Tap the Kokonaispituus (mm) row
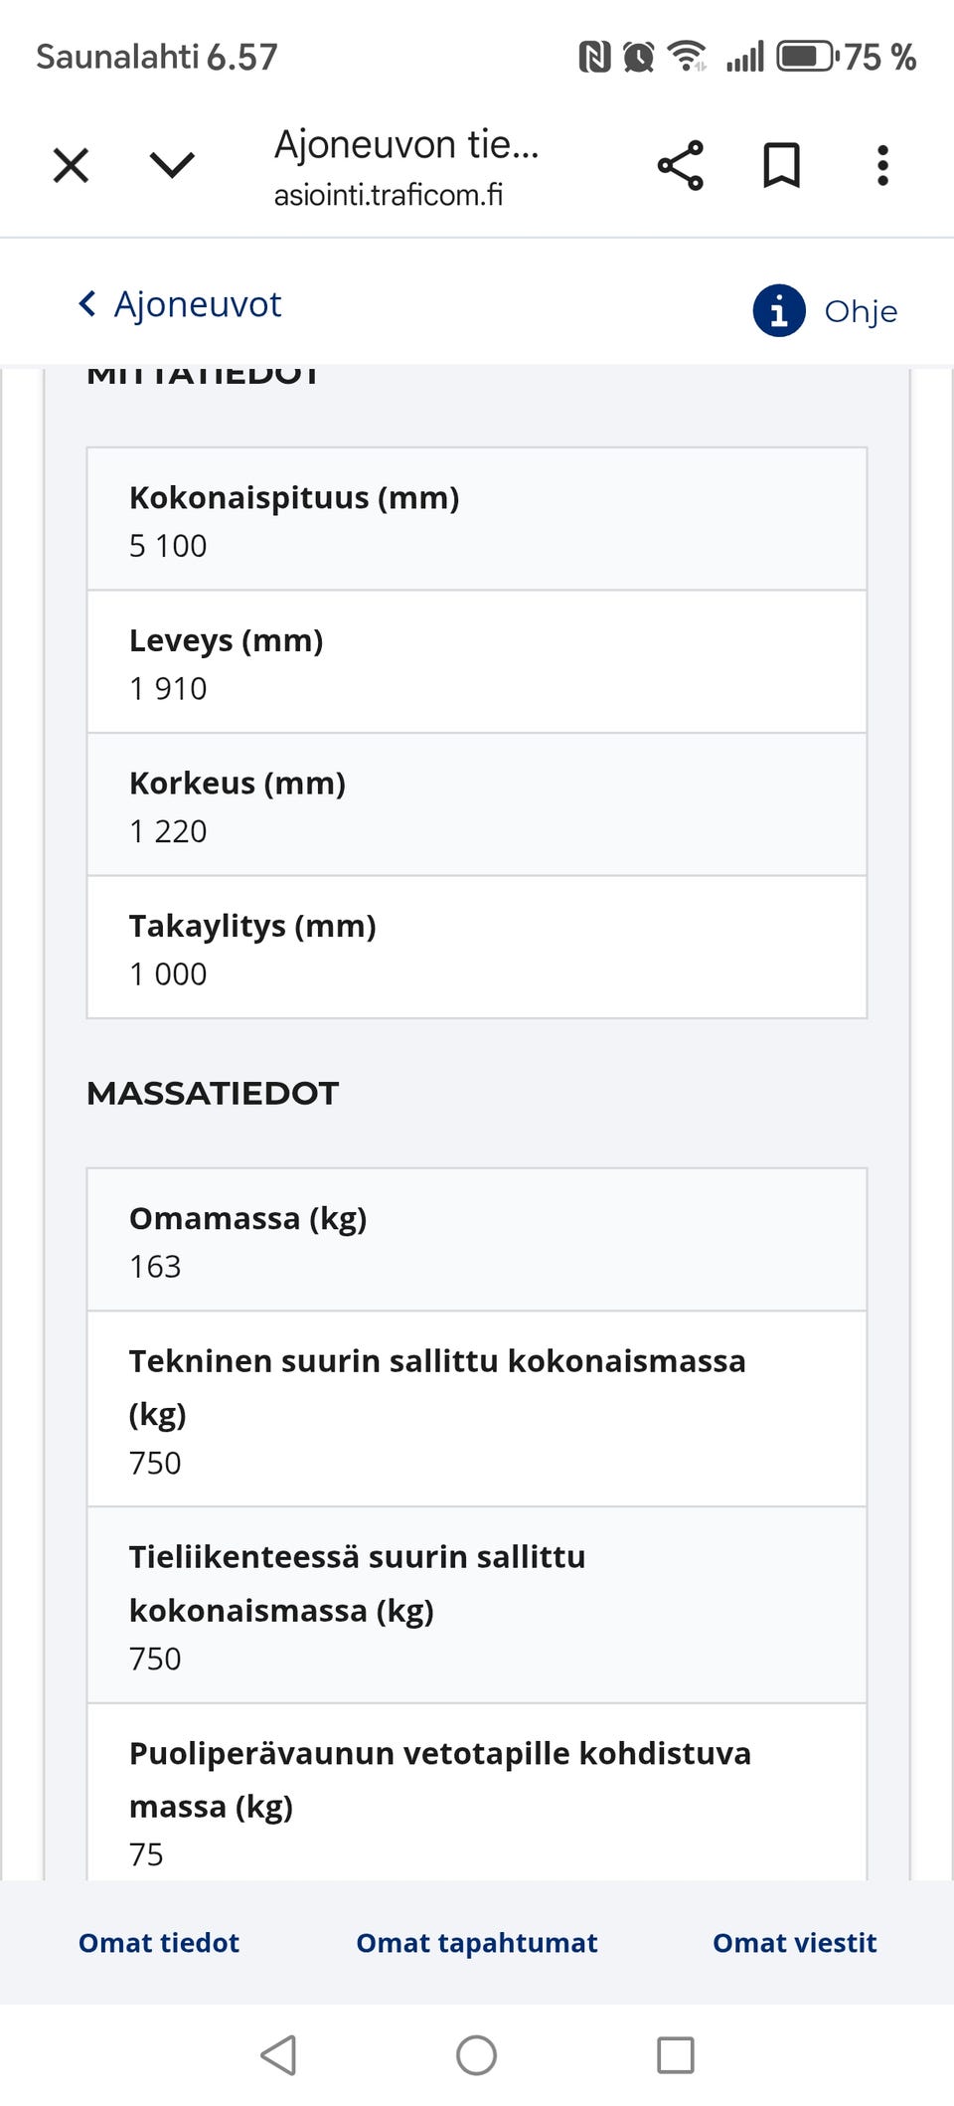Image resolution: width=954 pixels, height=2106 pixels. [477, 520]
